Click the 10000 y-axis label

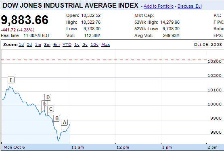[214, 104]
